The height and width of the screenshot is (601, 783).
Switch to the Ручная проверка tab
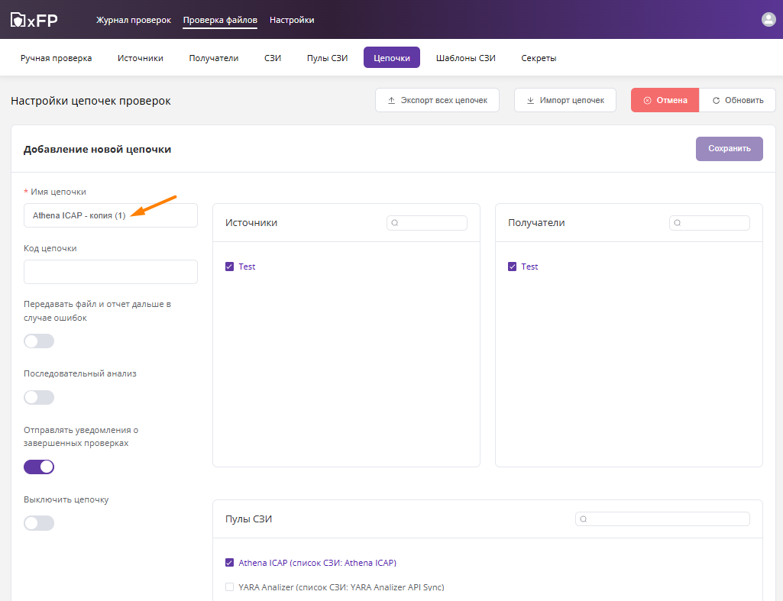tap(56, 58)
